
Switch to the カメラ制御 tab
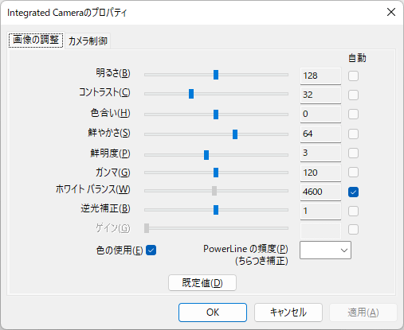click(88, 41)
